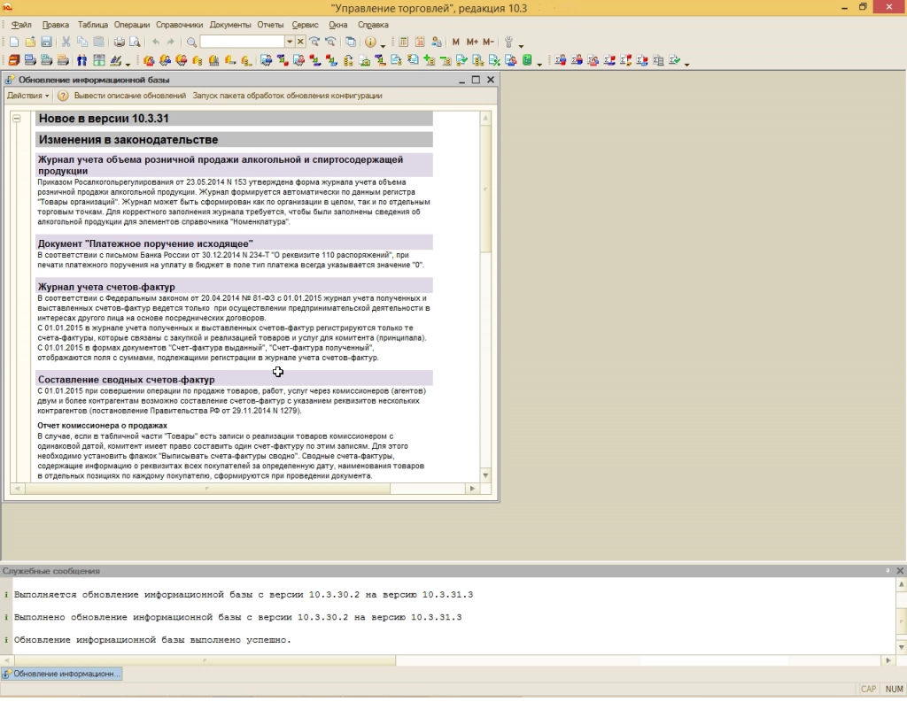Click the Print icon

click(120, 42)
